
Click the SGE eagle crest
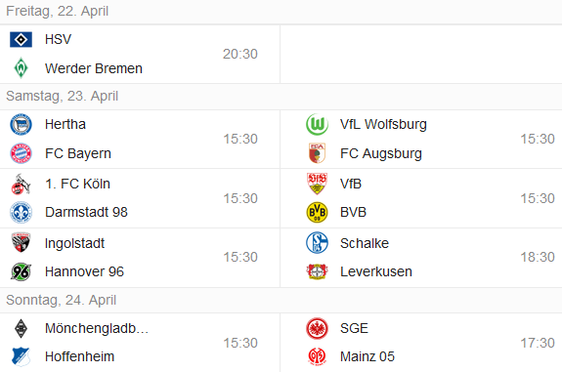(x=317, y=328)
